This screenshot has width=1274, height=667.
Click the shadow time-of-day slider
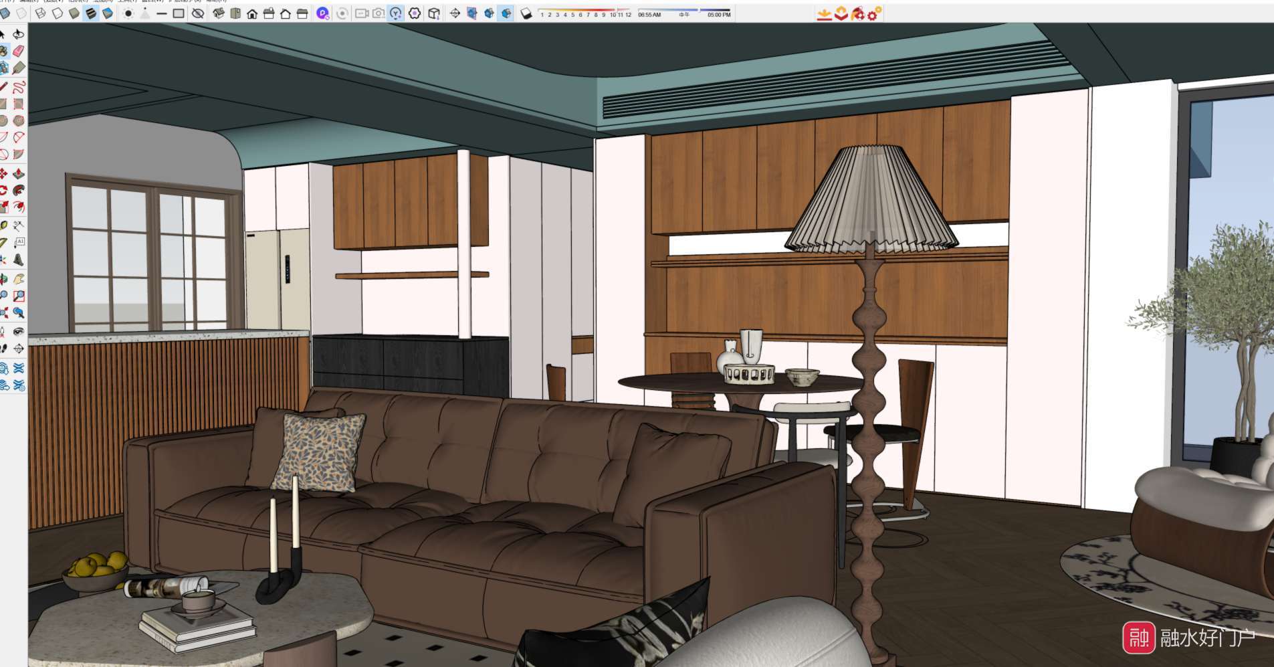pyautogui.click(x=683, y=11)
